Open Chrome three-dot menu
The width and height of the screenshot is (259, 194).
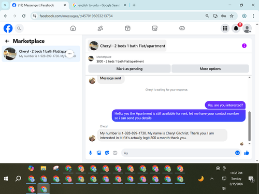[253, 16]
